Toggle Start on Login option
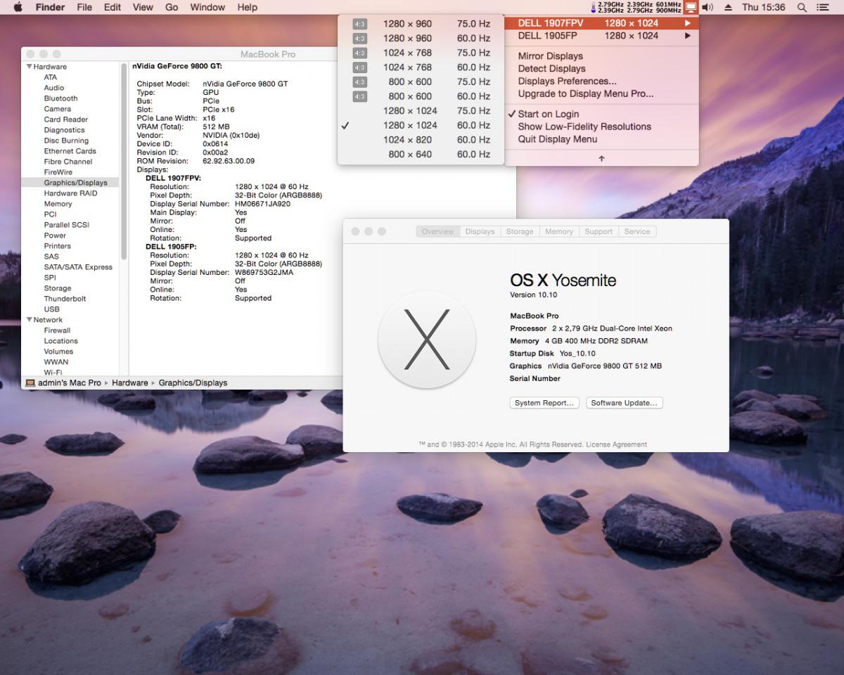 tap(549, 114)
